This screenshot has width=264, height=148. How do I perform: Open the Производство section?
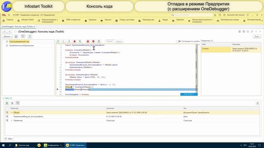(148, 20)
